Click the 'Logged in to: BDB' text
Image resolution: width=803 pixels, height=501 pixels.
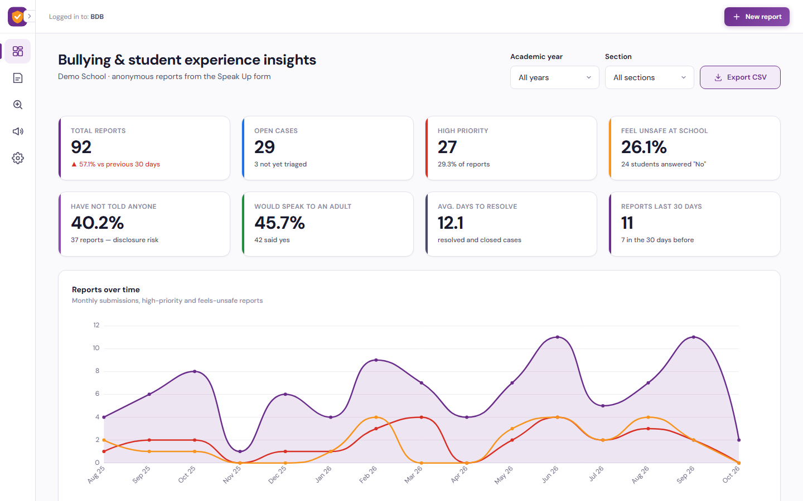76,17
